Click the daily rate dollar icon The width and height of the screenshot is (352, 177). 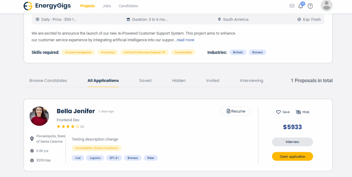(32, 160)
